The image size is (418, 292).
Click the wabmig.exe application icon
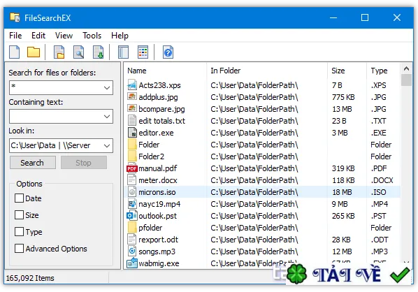point(132,263)
